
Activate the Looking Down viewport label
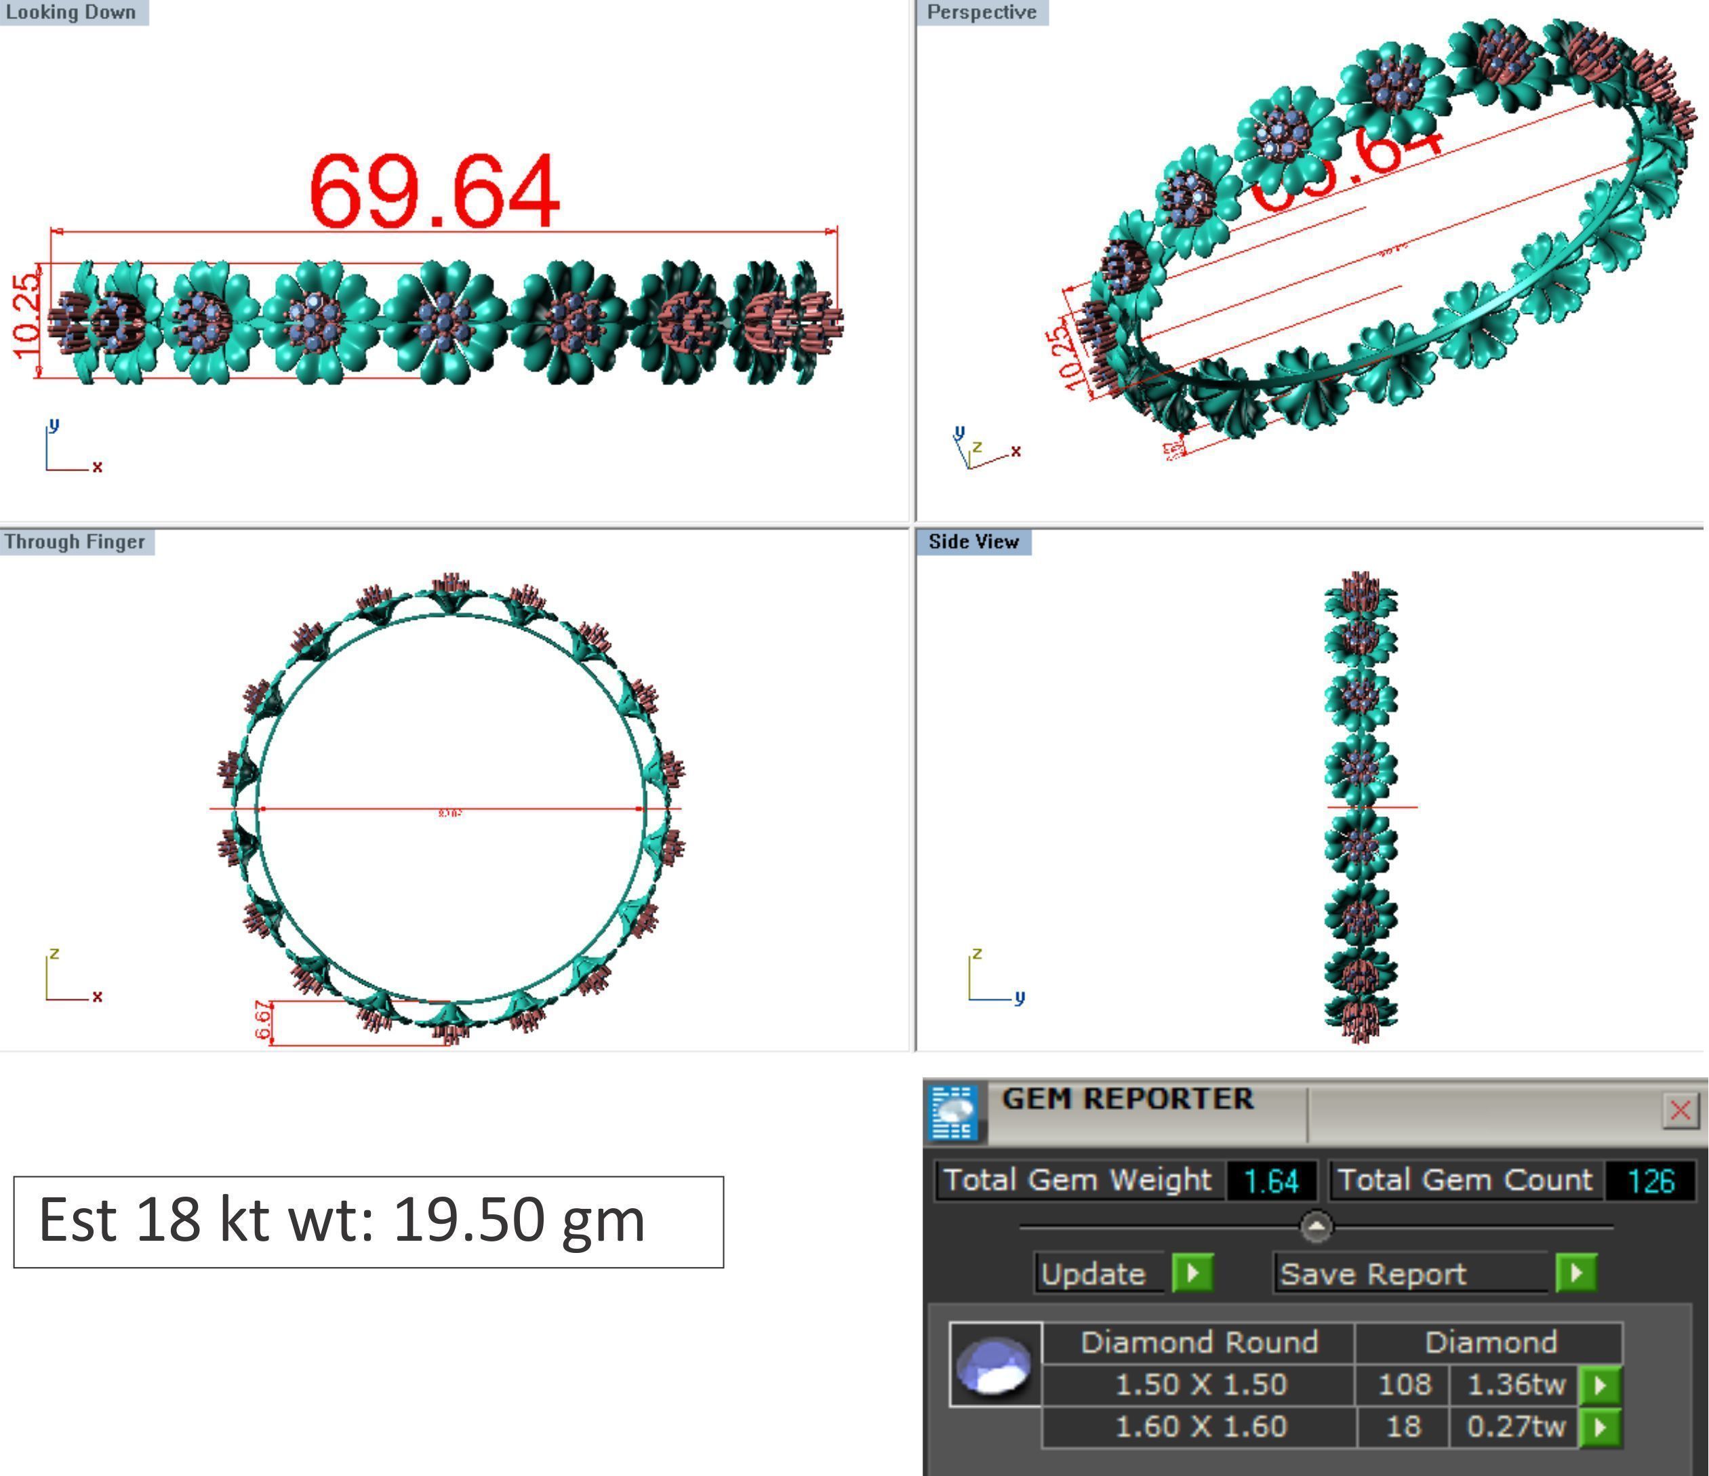pyautogui.click(x=72, y=12)
